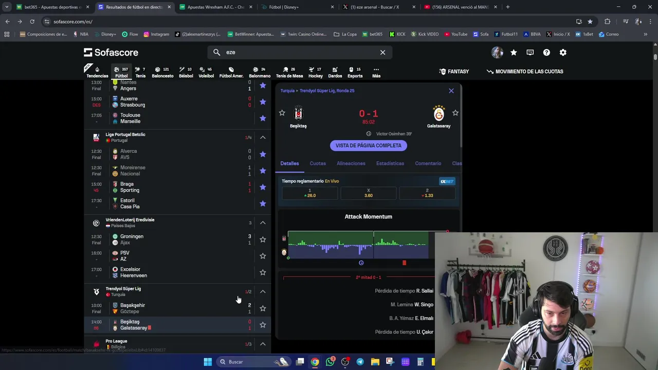Toggle favorite star for Excelsior vs Heerenveen

(263, 272)
